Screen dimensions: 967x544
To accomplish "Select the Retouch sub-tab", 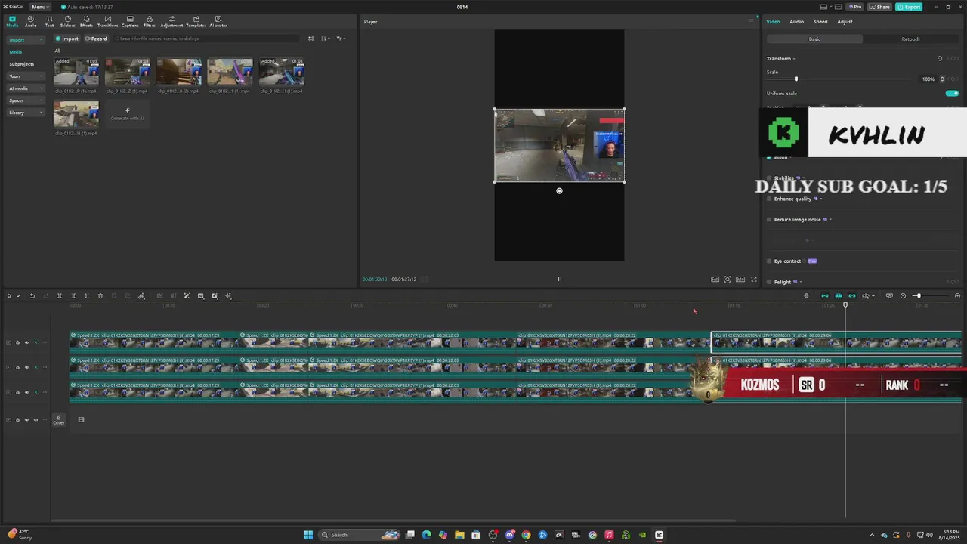I will [910, 39].
